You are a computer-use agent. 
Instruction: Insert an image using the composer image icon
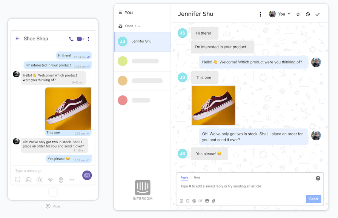coord(207,201)
